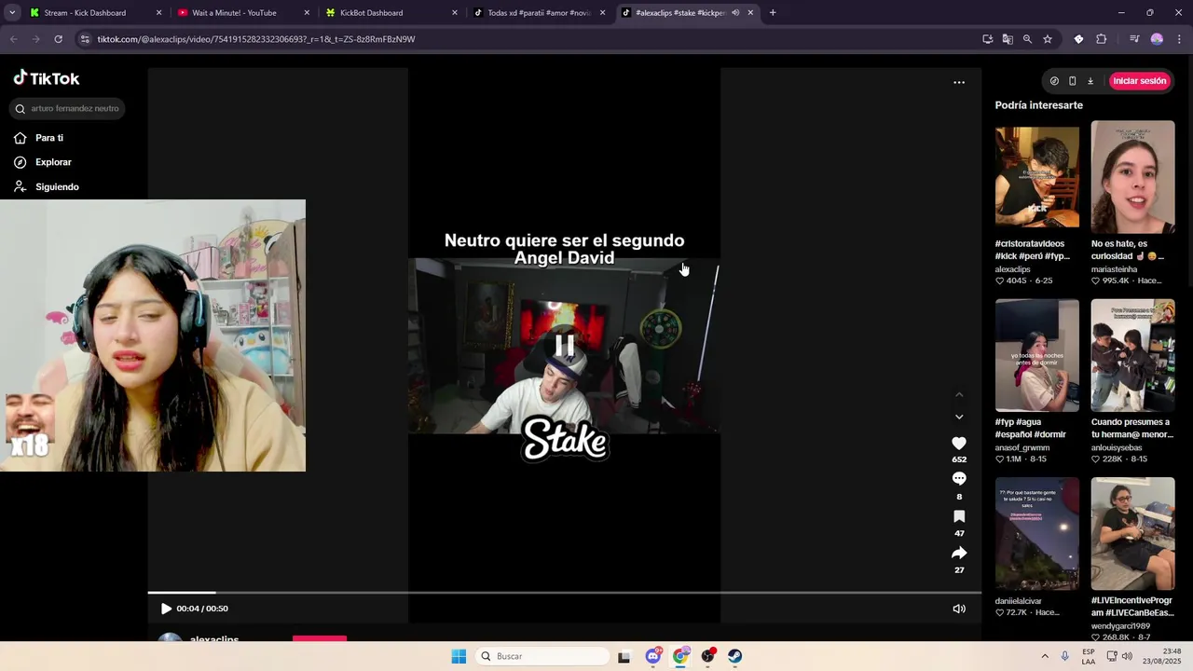This screenshot has width=1193, height=671.
Task: Mute the audio in alexaclips tab
Action: [735, 13]
